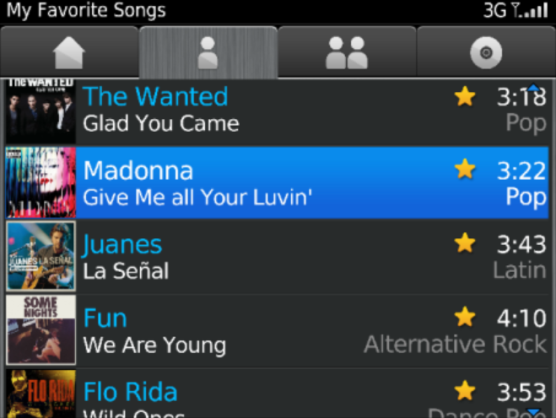The height and width of the screenshot is (418, 556).
Task: Select Give Me all Your Luvin' row
Action: (x=278, y=182)
